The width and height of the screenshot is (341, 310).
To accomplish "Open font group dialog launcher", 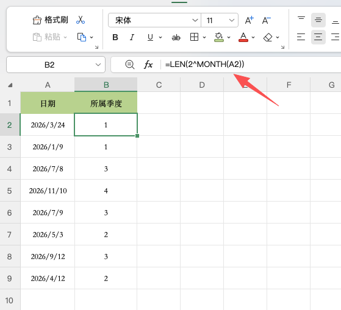I will pyautogui.click(x=282, y=47).
